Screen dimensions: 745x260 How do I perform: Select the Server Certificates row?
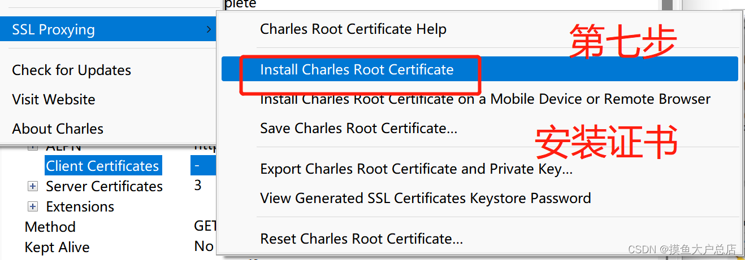pos(104,186)
